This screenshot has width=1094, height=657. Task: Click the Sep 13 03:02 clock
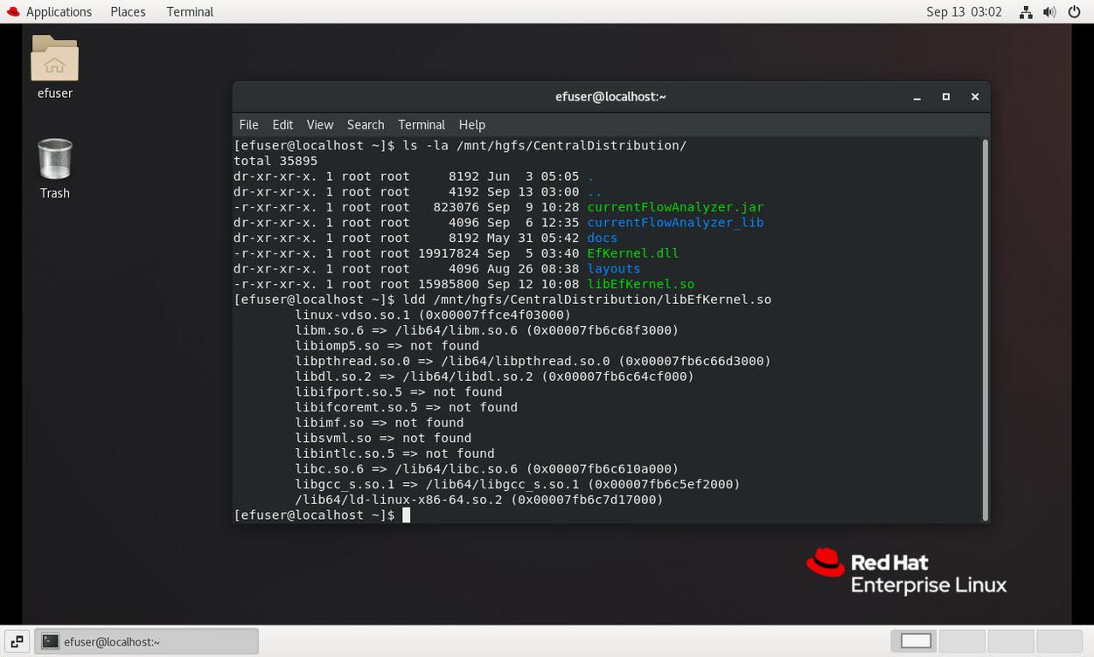pyautogui.click(x=964, y=12)
